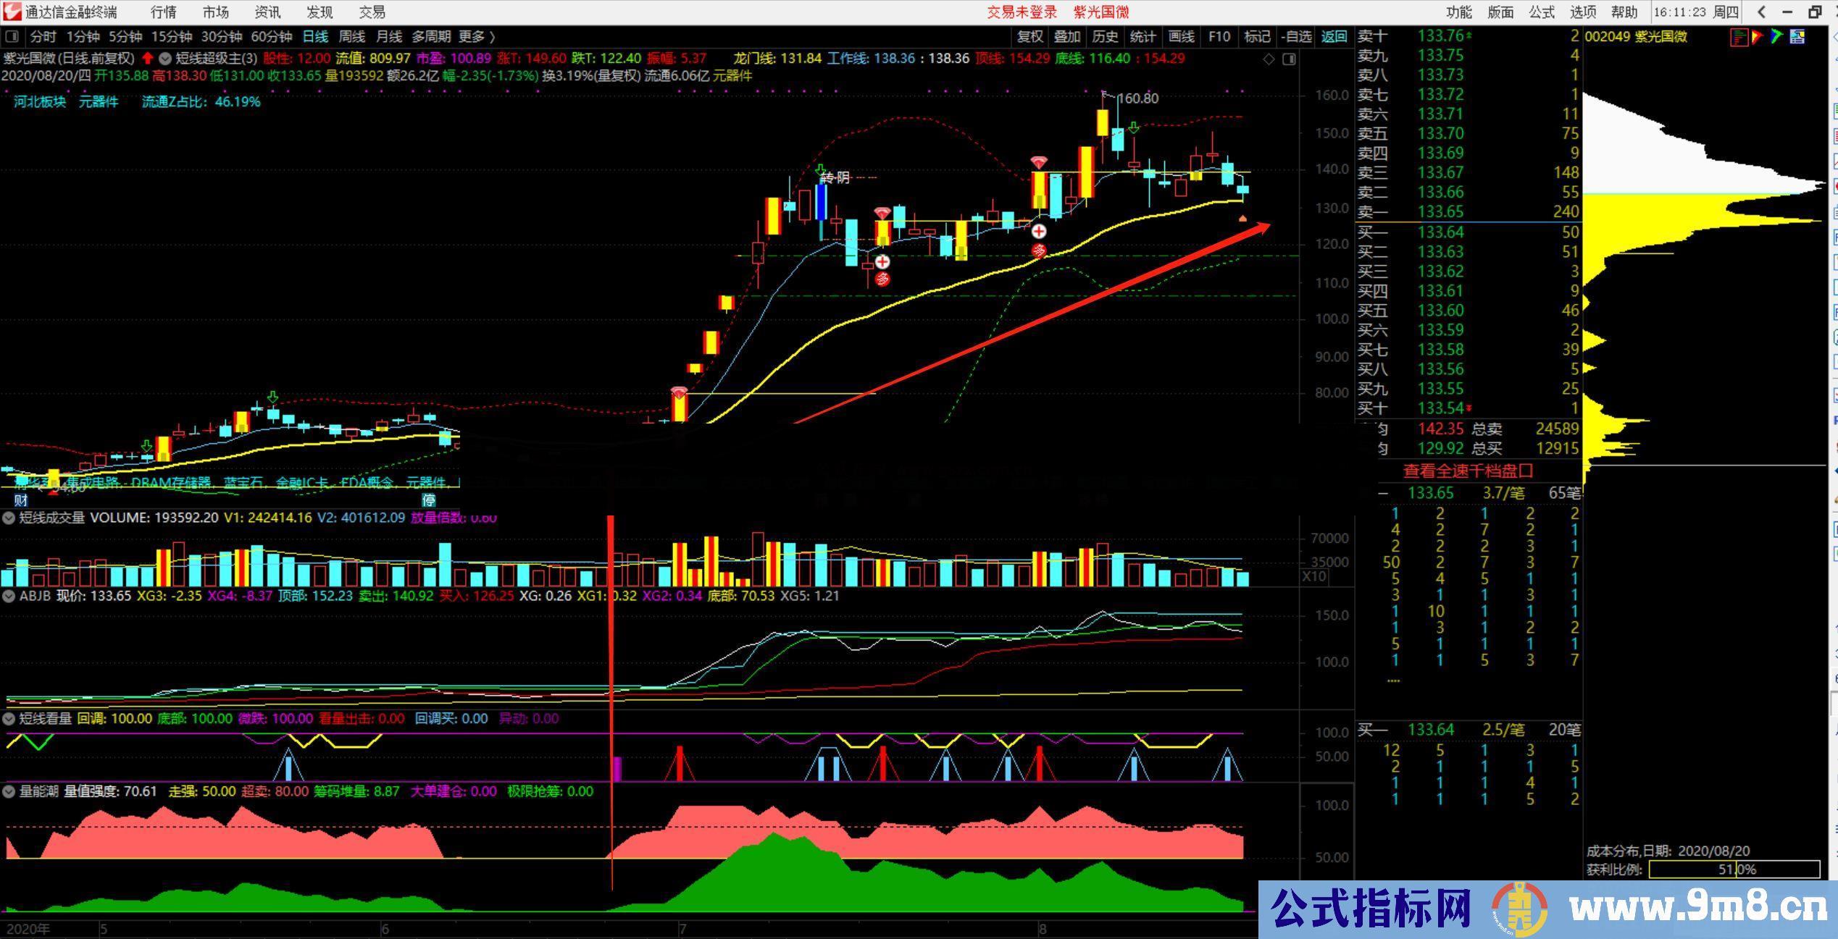
Task: Click the 返回 button
Action: (x=1334, y=37)
